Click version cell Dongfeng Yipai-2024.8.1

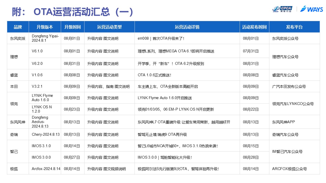tap(45, 38)
